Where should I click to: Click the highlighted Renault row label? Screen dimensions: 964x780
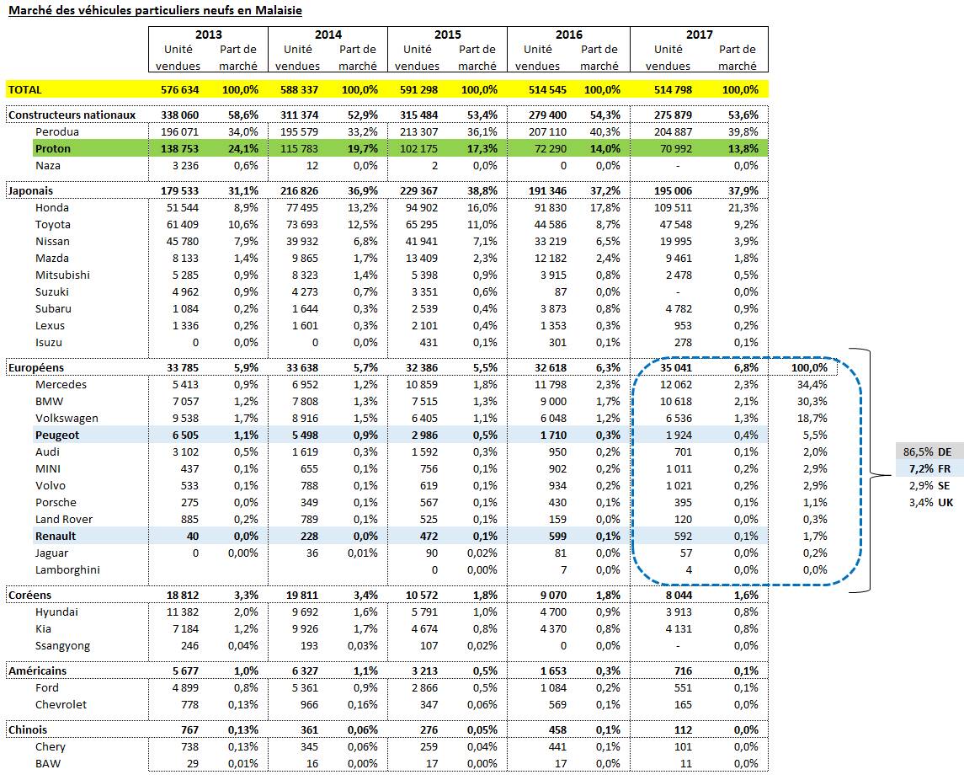click(56, 537)
